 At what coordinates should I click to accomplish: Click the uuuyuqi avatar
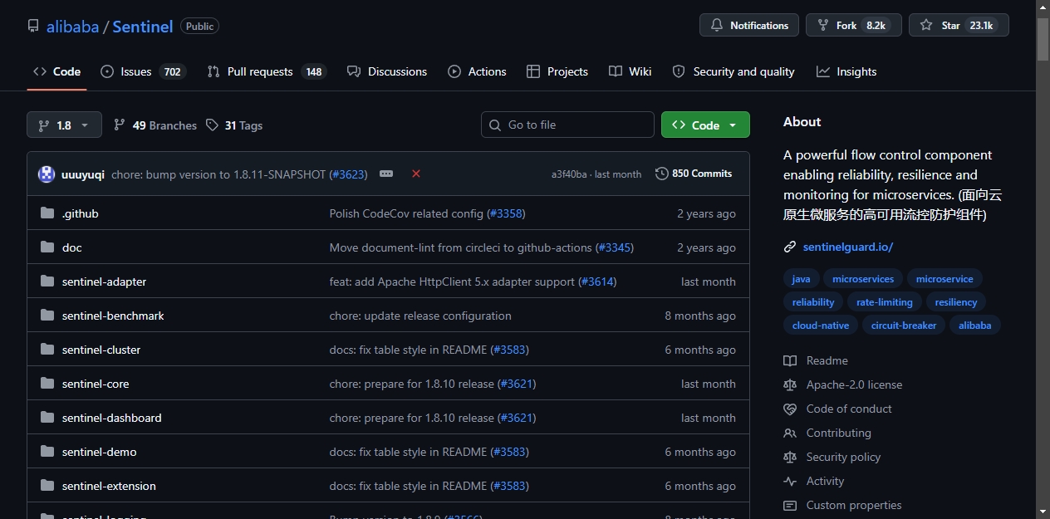pyautogui.click(x=47, y=174)
